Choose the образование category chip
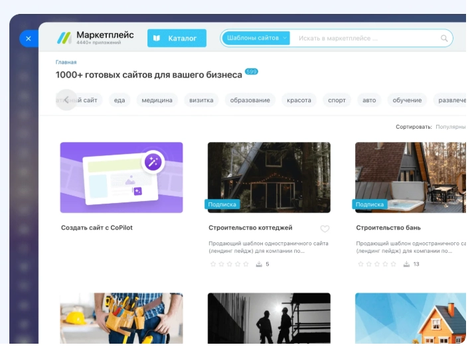Viewport: 476px width, 353px height. [x=250, y=100]
